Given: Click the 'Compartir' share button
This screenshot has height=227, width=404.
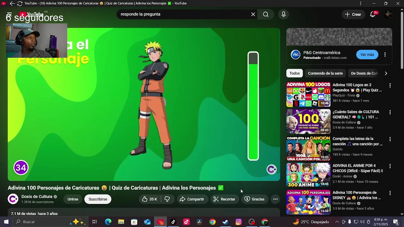Looking at the screenshot, I should coord(192,199).
